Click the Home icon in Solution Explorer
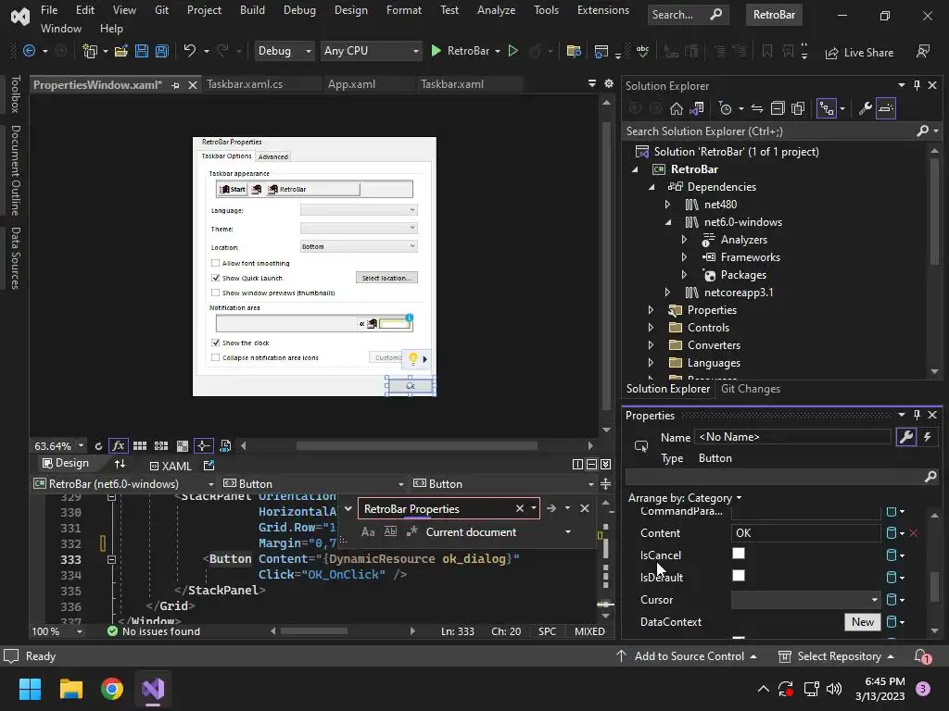 (x=676, y=109)
